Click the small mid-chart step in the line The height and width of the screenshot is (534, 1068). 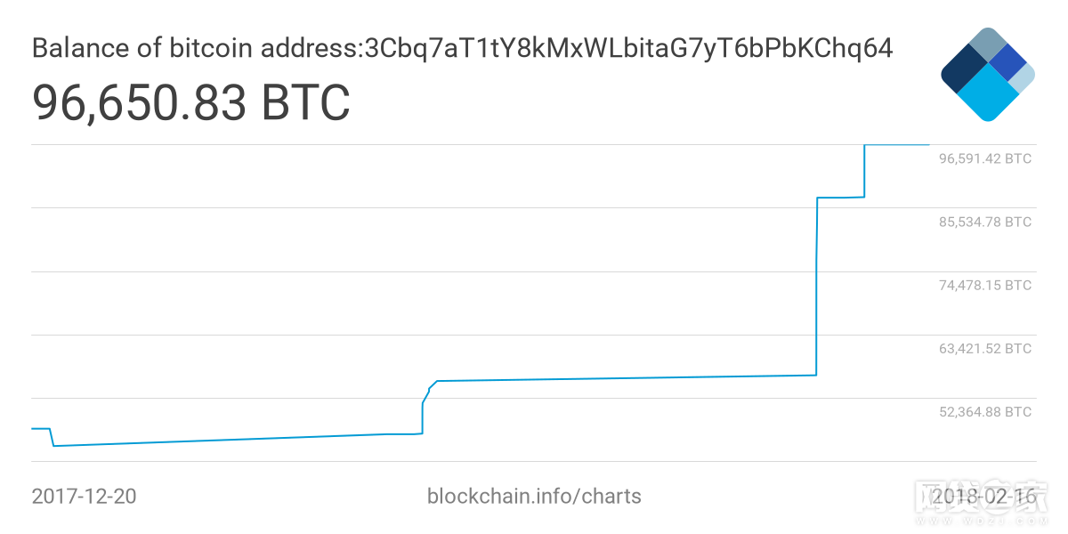click(x=424, y=405)
